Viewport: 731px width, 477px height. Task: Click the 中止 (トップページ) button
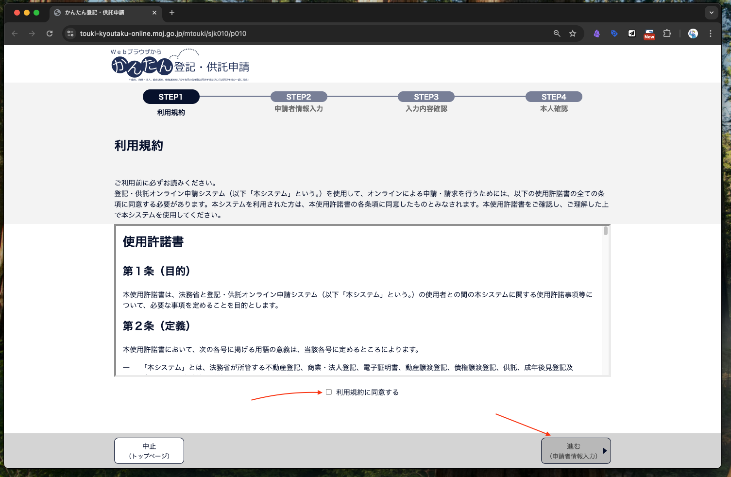tap(149, 451)
